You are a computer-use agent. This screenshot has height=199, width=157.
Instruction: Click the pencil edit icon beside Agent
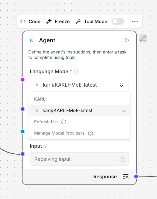(143, 38)
